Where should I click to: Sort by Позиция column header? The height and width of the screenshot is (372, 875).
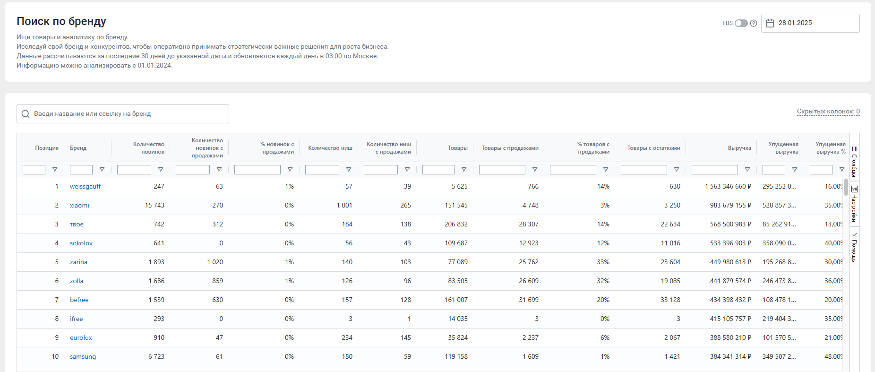click(47, 148)
